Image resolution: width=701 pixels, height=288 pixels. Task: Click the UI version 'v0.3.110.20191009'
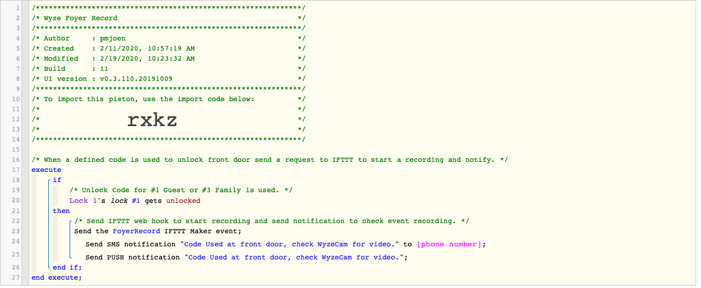coord(136,79)
